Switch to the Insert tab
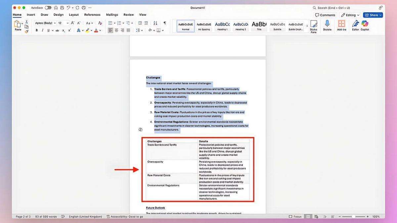 click(31, 15)
